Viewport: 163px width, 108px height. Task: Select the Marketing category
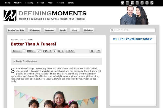[88, 30]
